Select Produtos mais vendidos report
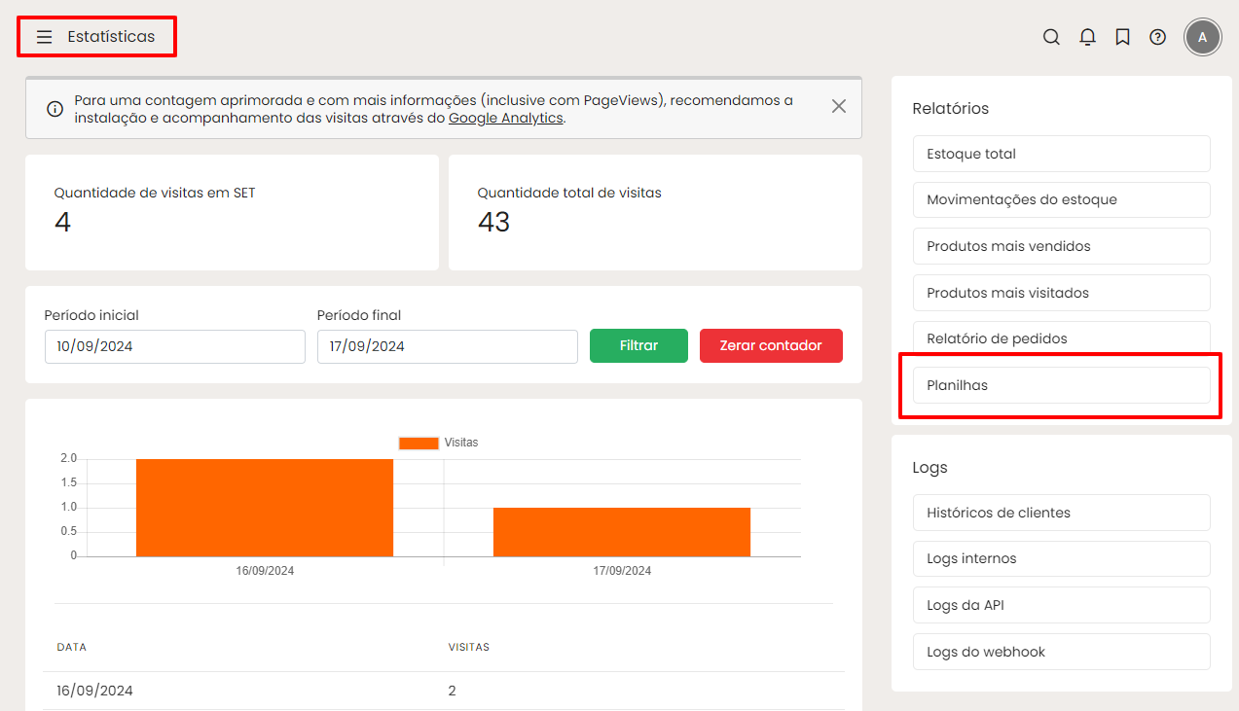The height and width of the screenshot is (711, 1239). [x=1061, y=246]
